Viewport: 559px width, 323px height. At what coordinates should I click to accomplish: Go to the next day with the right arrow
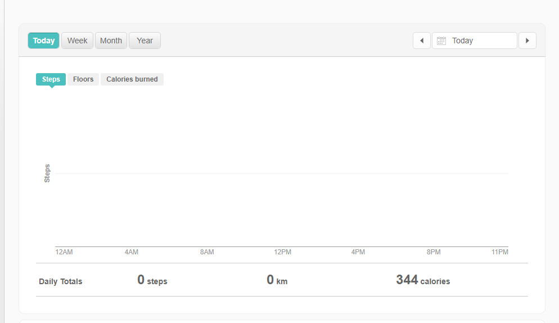point(527,41)
